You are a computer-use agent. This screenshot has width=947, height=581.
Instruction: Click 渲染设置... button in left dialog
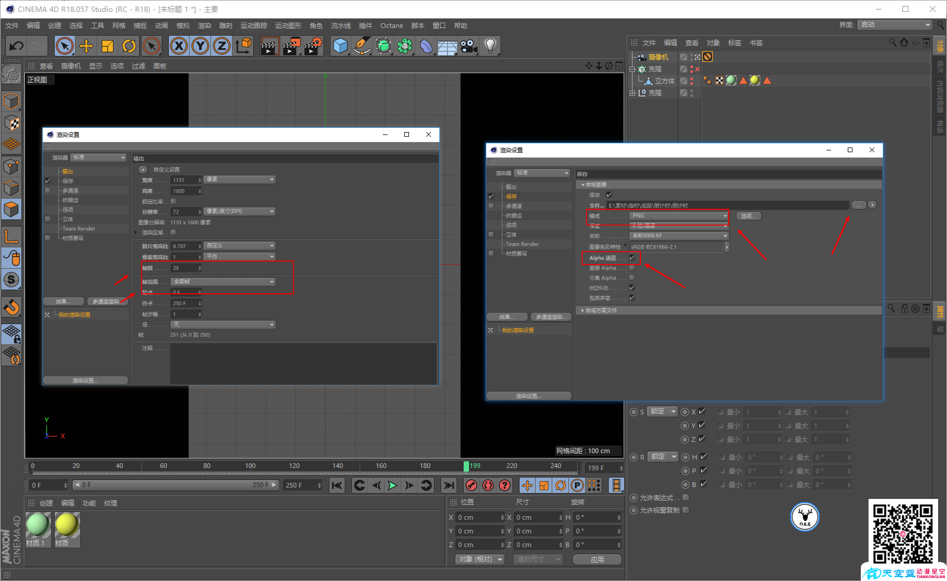click(x=86, y=380)
